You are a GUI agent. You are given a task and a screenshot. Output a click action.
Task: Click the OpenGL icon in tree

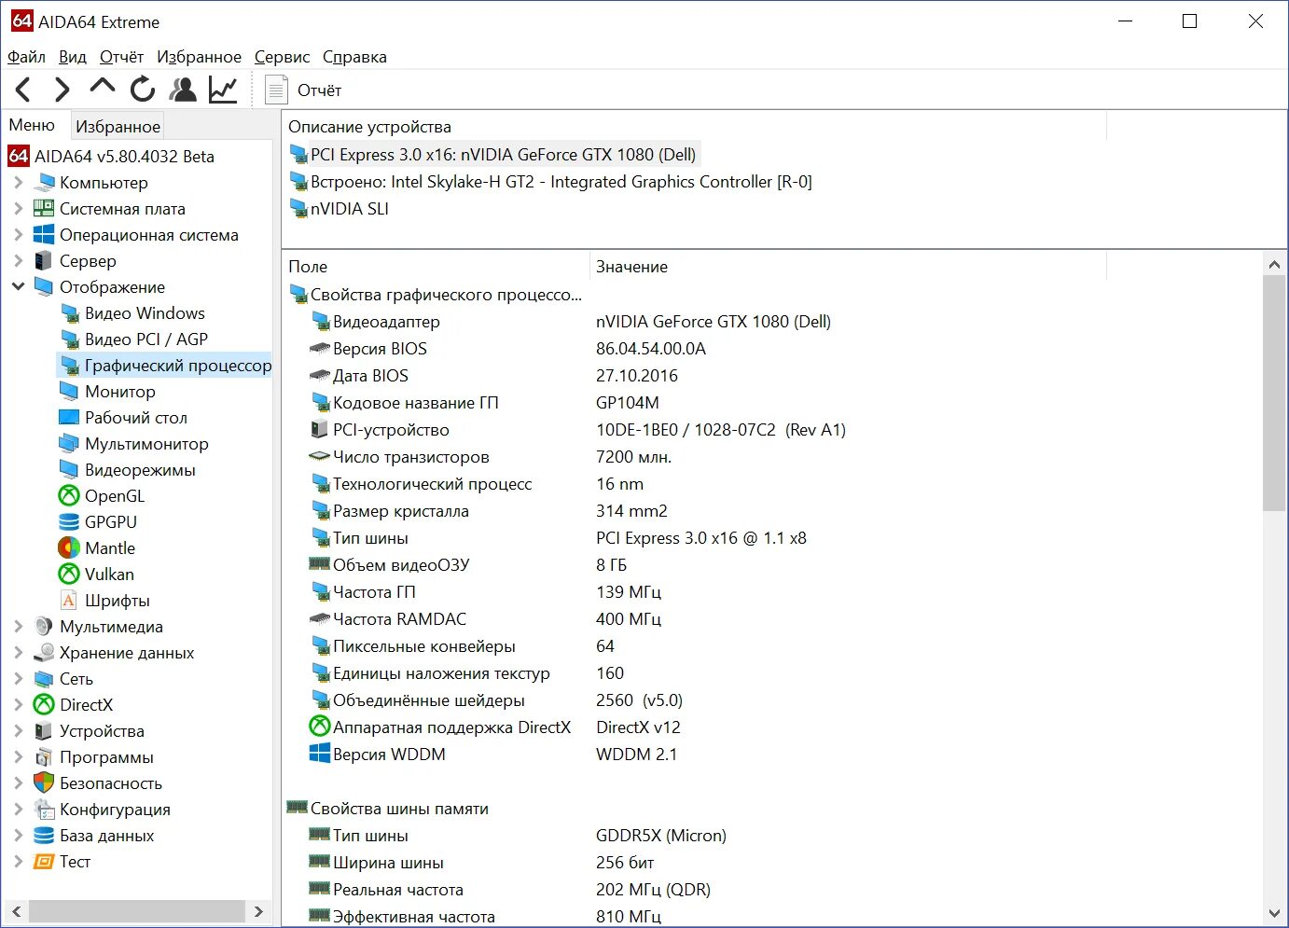coord(69,496)
